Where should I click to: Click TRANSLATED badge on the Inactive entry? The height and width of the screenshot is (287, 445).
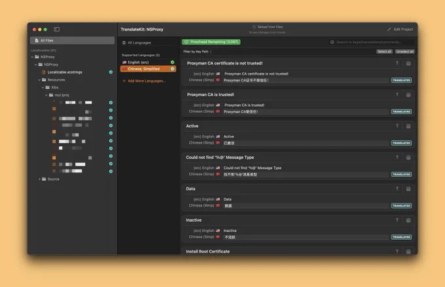point(401,237)
